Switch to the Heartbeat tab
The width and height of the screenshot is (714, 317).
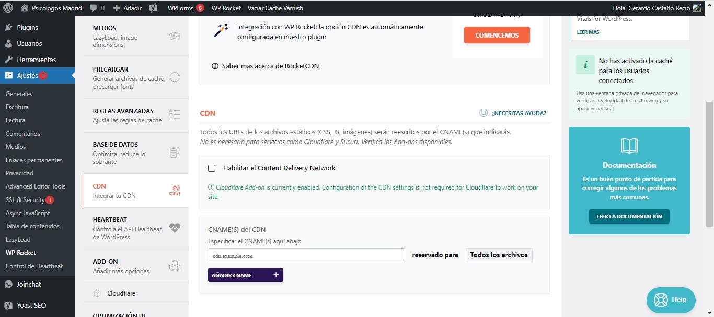click(135, 228)
